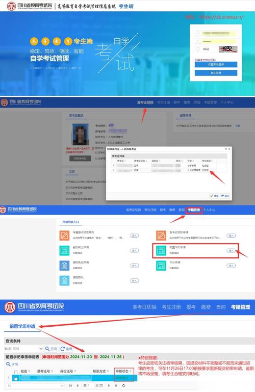Sort by the 联系方式 column
This screenshot has width=255, height=392.
coord(108,371)
